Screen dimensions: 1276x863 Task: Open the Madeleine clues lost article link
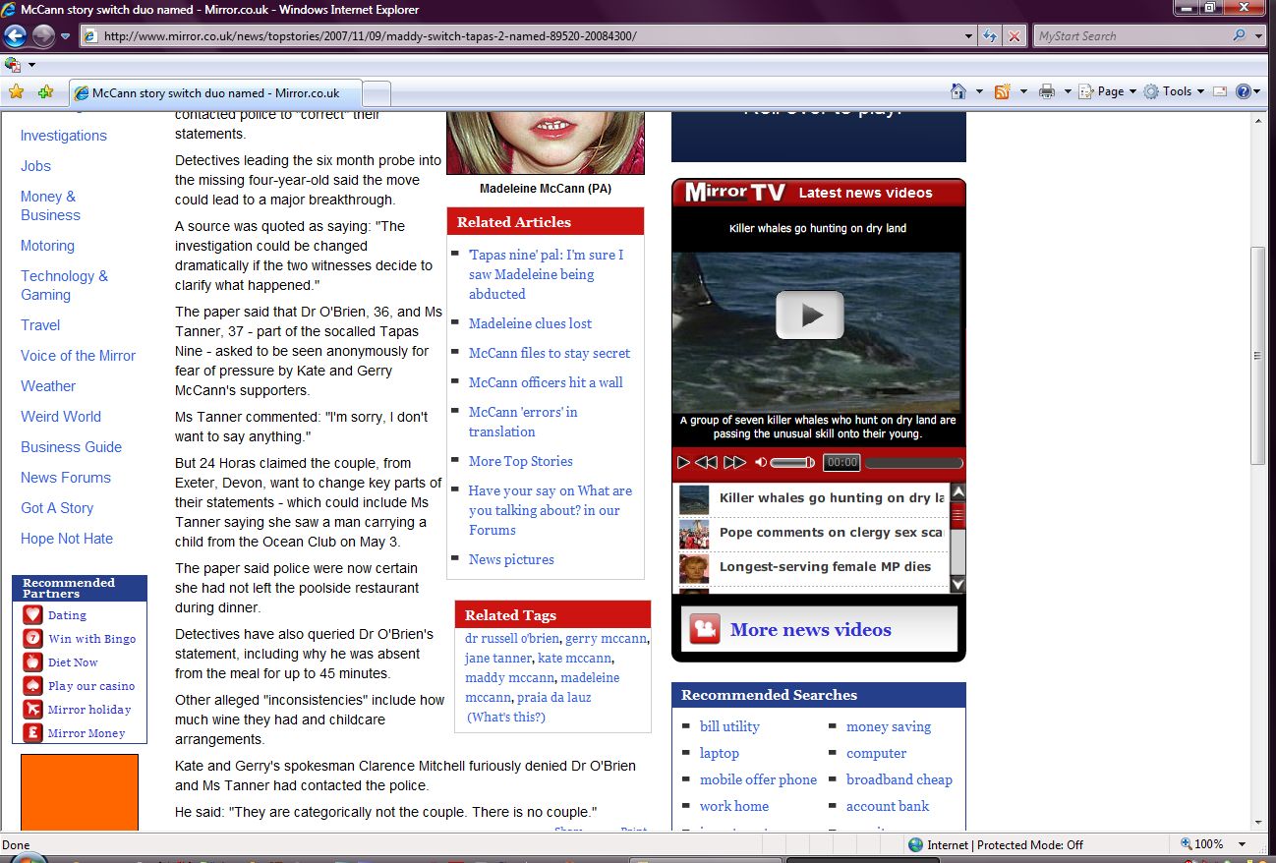point(530,323)
